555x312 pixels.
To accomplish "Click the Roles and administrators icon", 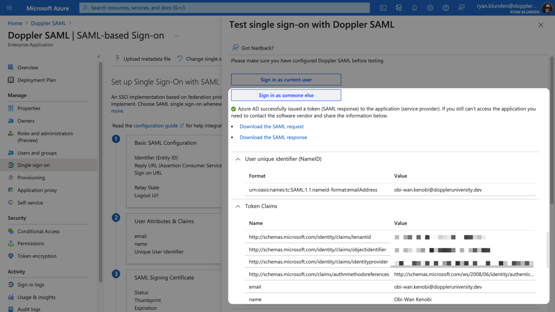I will tap(11, 133).
